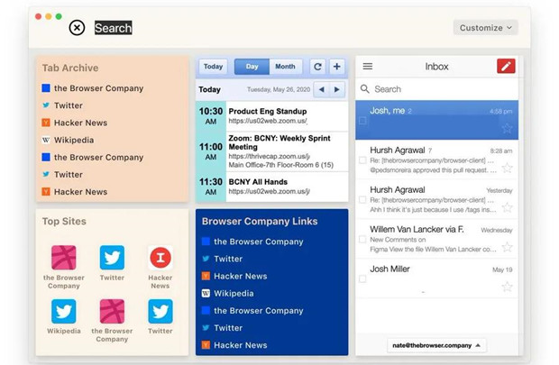
Task: Click the Browser Company Links panel title
Action: (260, 222)
